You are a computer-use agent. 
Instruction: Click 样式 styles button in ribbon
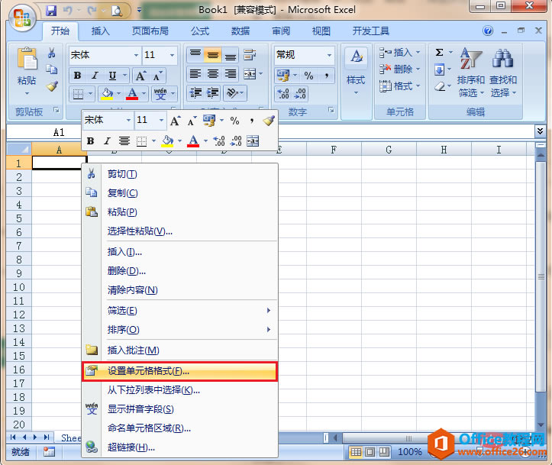(x=356, y=73)
